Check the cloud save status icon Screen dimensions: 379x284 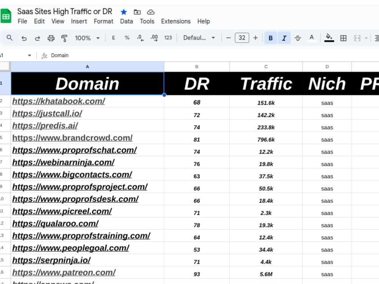click(x=150, y=12)
